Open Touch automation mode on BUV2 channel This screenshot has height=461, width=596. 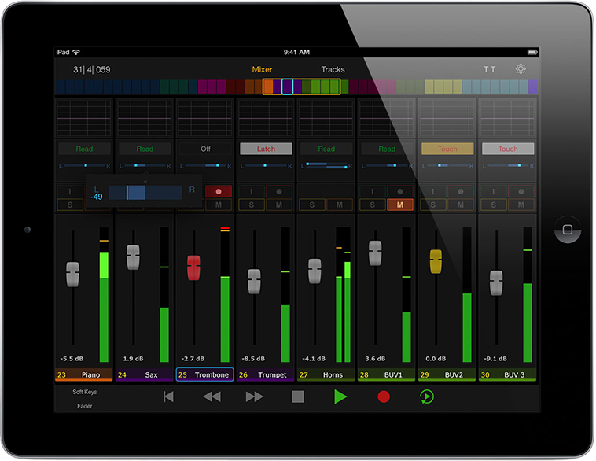(447, 149)
